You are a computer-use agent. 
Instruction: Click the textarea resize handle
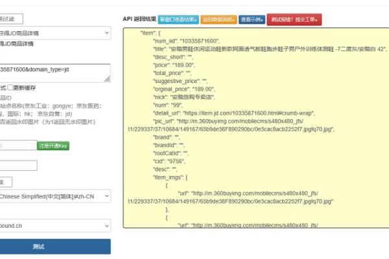107,79
